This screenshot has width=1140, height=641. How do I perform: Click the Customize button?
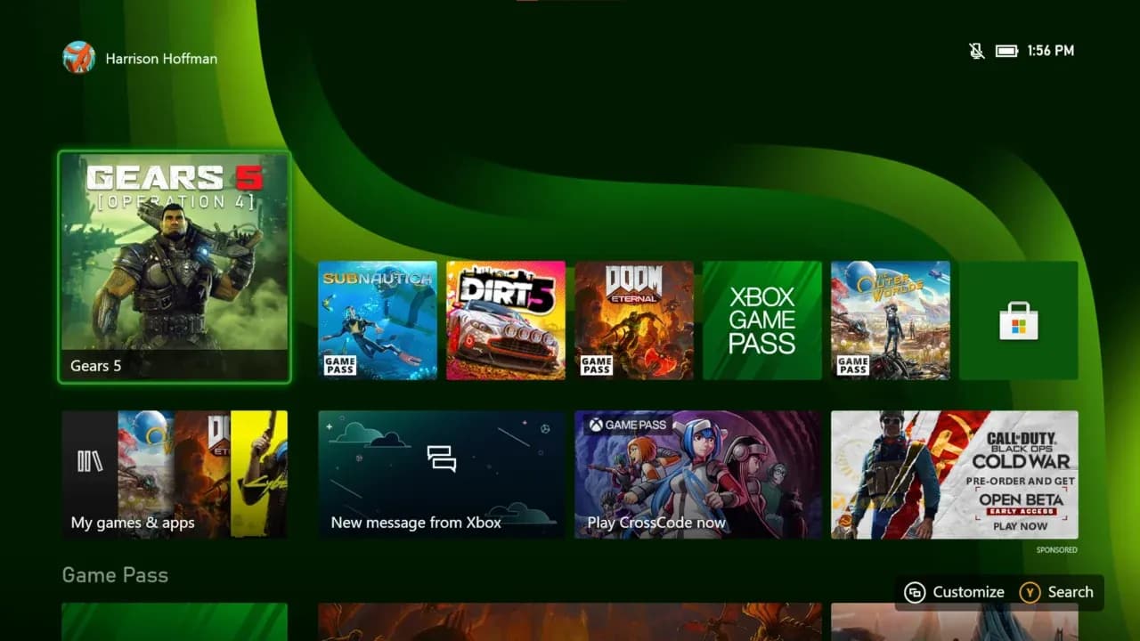(x=953, y=591)
